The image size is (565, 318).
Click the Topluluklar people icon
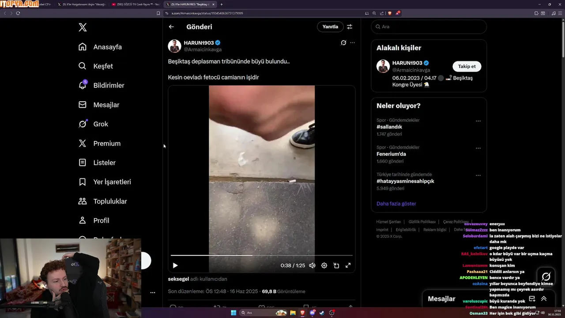(82, 201)
